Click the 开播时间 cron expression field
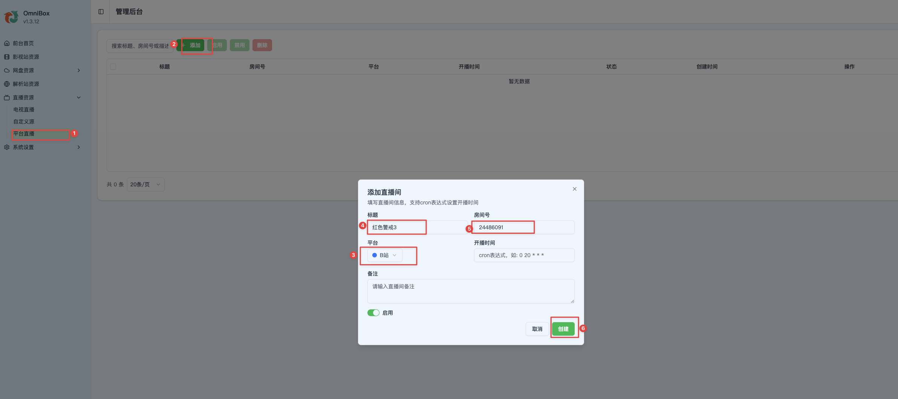898x399 pixels. point(524,255)
